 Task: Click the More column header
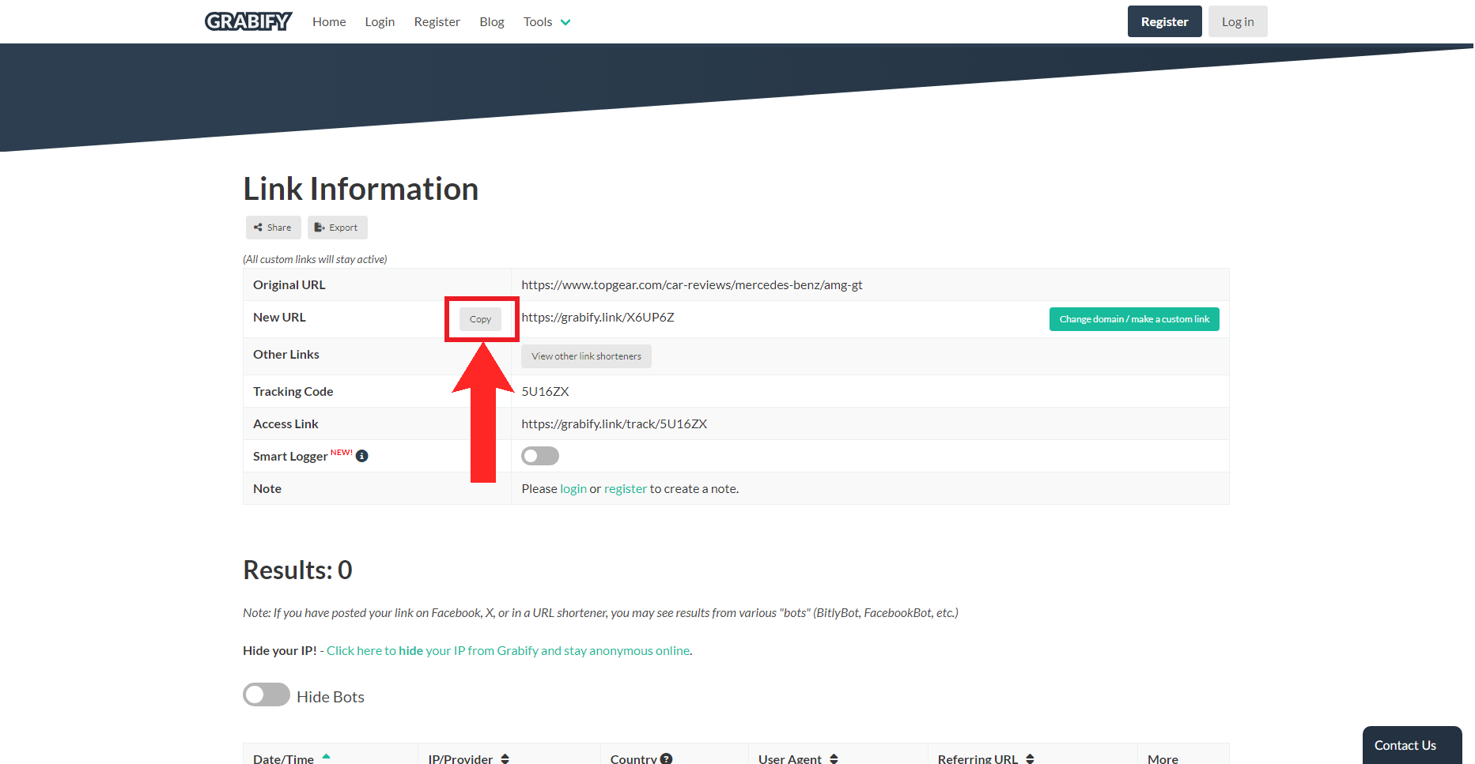1163,758
